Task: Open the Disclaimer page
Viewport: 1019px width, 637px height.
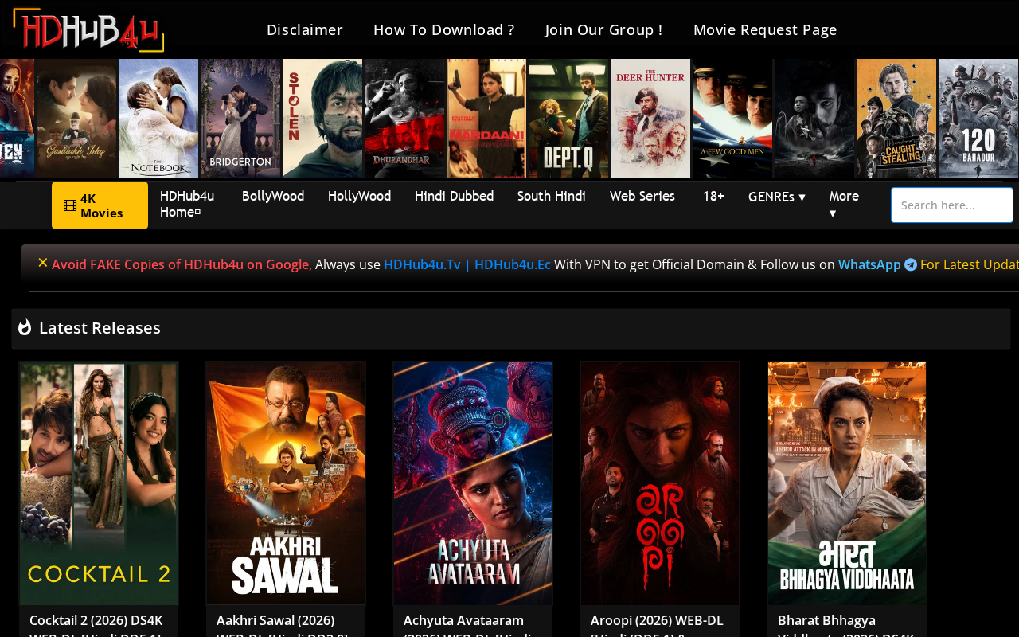Action: point(305,29)
